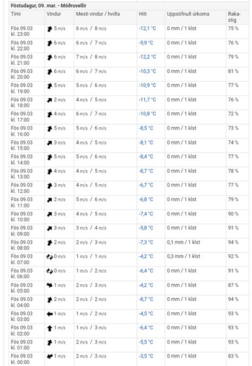Click the wind arrow icon at 23:00
The image size is (252, 366).
[x=49, y=29]
